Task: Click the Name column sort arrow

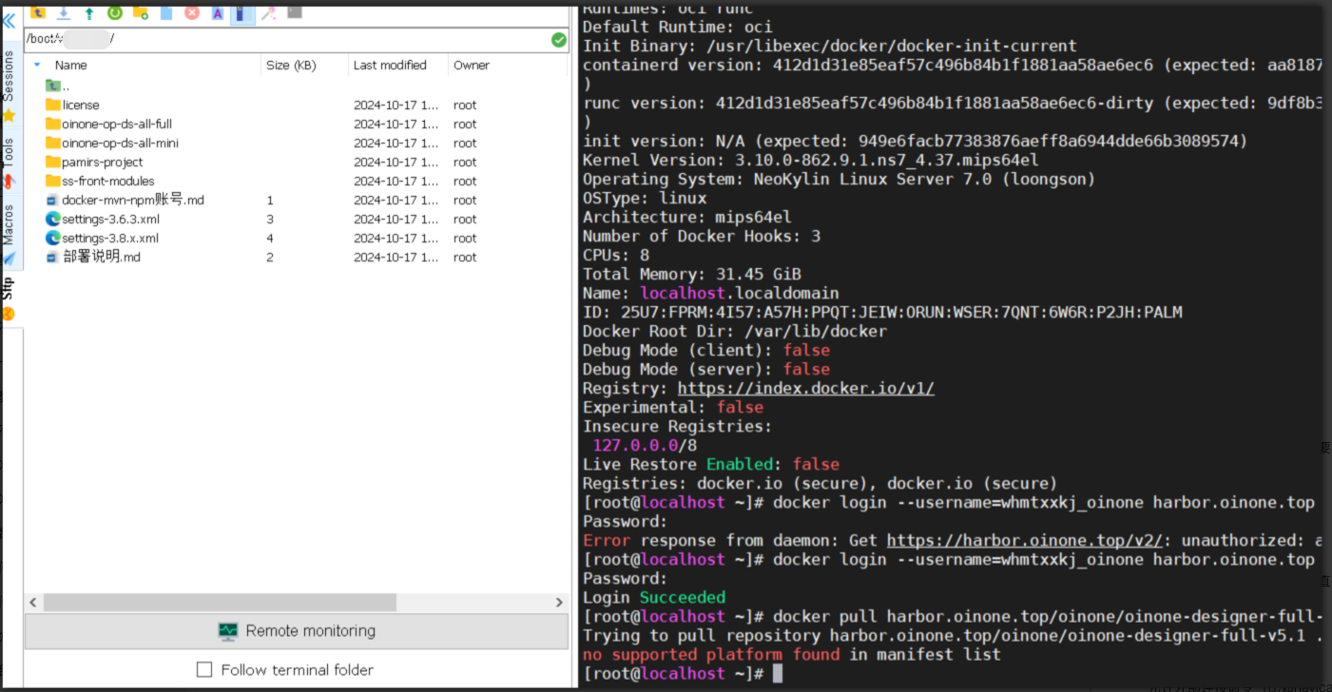Action: (37, 66)
